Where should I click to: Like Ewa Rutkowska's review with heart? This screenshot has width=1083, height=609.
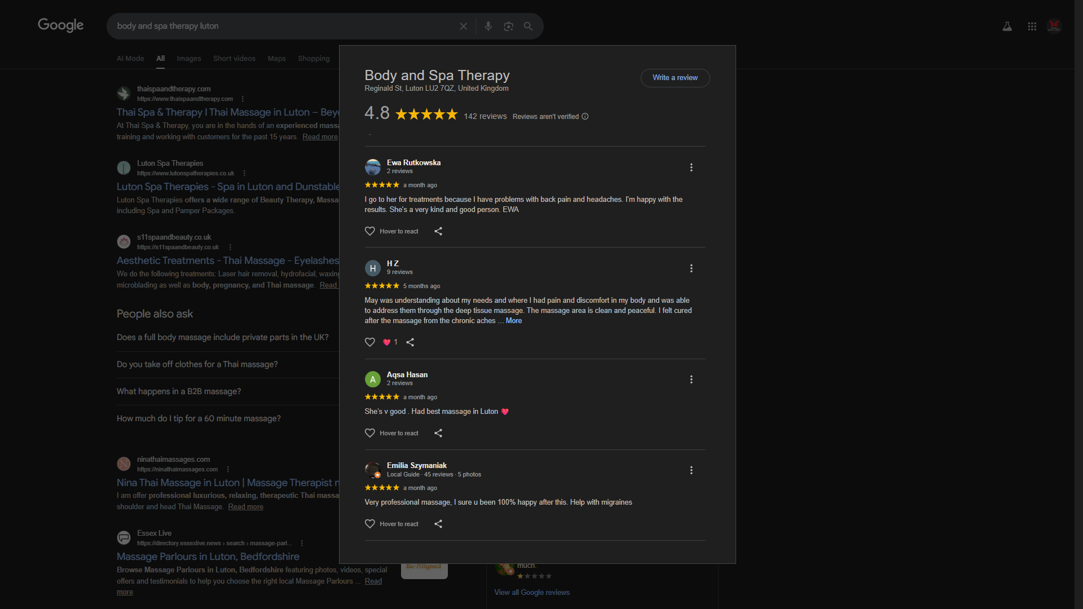[x=370, y=231]
